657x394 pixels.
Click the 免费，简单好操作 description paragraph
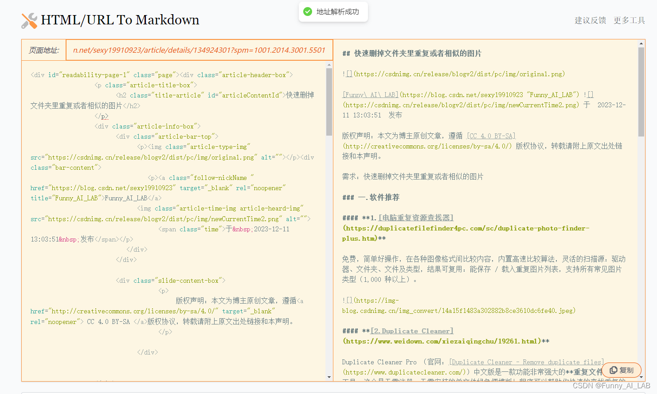point(484,269)
